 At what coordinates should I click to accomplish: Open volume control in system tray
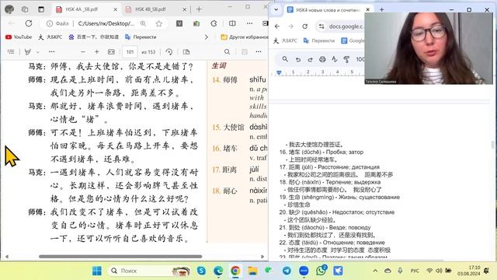439,271
